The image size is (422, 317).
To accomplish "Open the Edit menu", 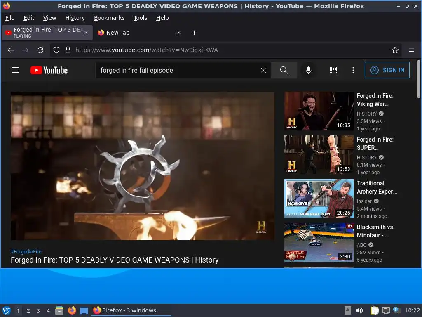I will pyautogui.click(x=29, y=18).
